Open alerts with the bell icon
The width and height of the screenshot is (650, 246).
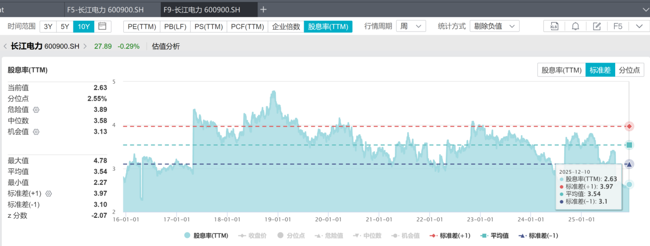(x=575, y=26)
